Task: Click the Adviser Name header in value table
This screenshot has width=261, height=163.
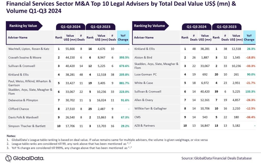Action: [x=18, y=38]
